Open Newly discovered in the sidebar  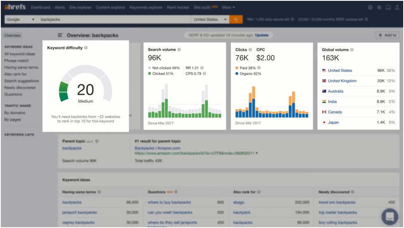pos(20,87)
